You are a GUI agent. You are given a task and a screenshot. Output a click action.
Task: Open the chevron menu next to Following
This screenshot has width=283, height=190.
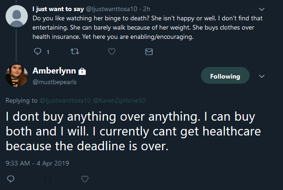[262, 76]
